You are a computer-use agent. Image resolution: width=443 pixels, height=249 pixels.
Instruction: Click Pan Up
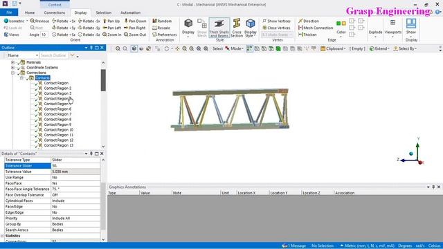coord(111,21)
